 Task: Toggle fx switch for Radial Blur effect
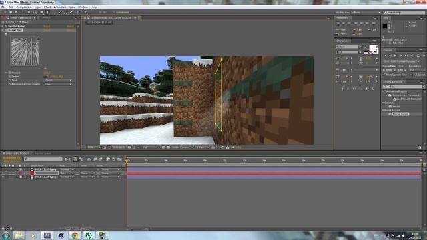click(6, 30)
